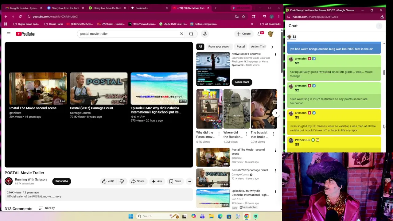This screenshot has height=221, width=393.
Task: Switch to the first Sleazy Live browser tab
Action: (65, 8)
